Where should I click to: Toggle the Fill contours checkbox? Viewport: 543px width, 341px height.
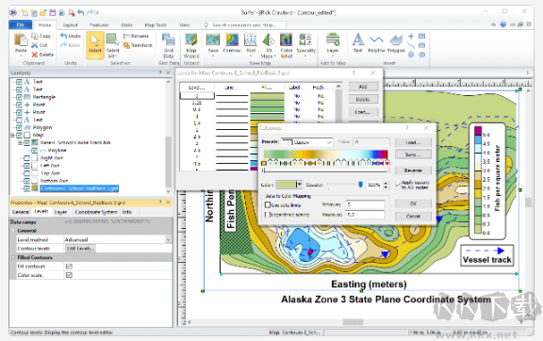click(x=69, y=267)
